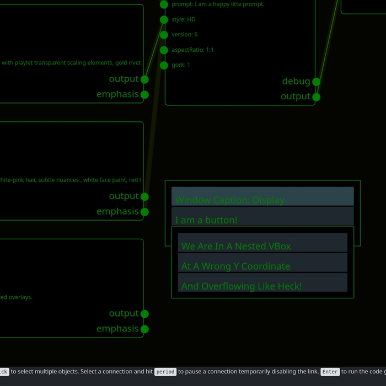Click output port of gold rivet node
This screenshot has height=386, width=386.
point(144,79)
